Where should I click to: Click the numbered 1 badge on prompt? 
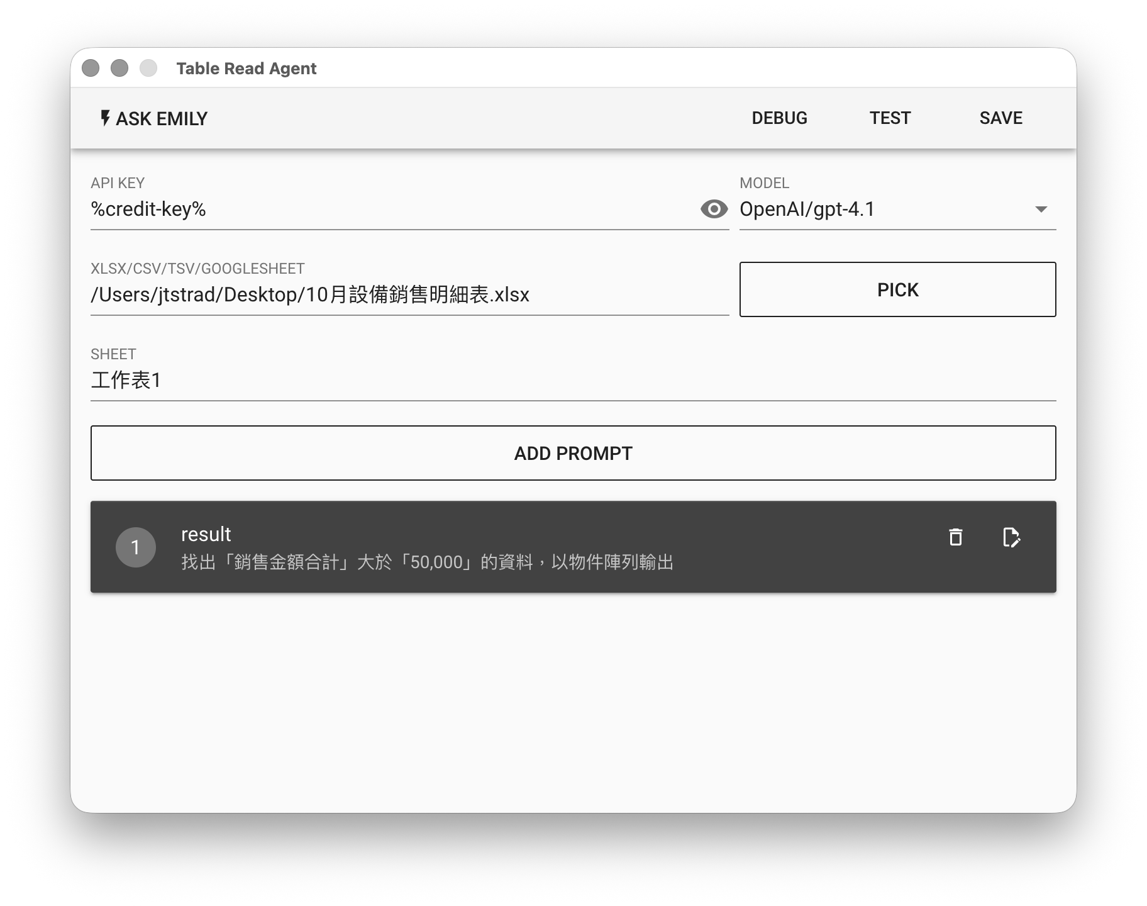click(x=135, y=547)
